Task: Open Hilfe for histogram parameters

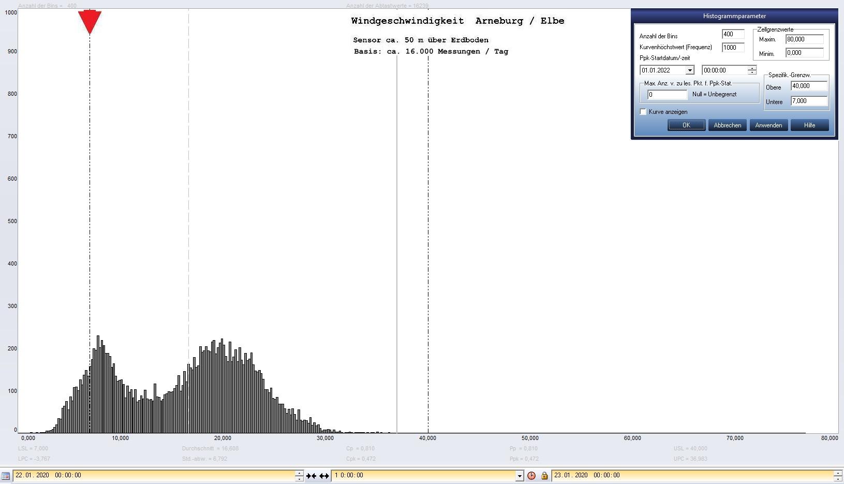Action: (x=809, y=125)
